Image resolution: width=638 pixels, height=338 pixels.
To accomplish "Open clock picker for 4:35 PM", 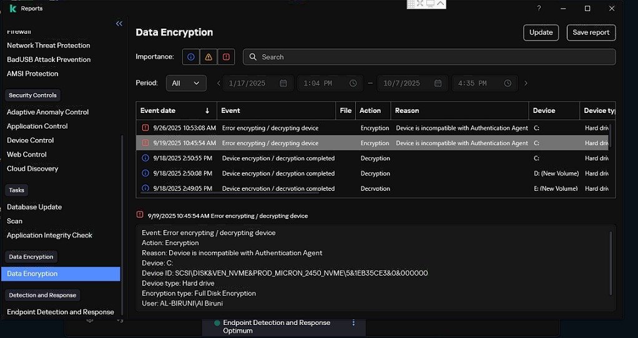I will coord(508,84).
